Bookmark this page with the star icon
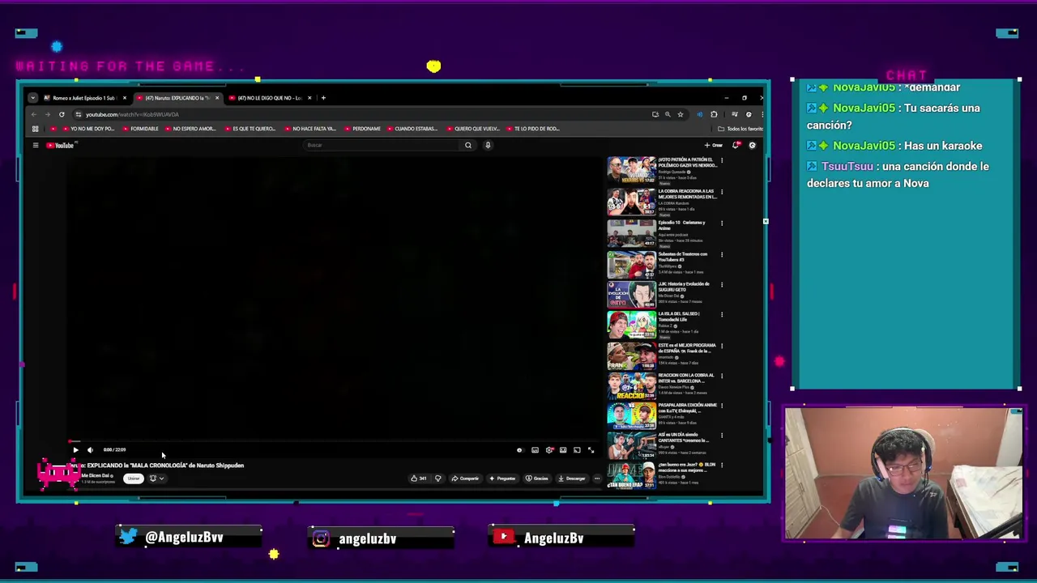Viewport: 1037px width, 583px height. 681,114
